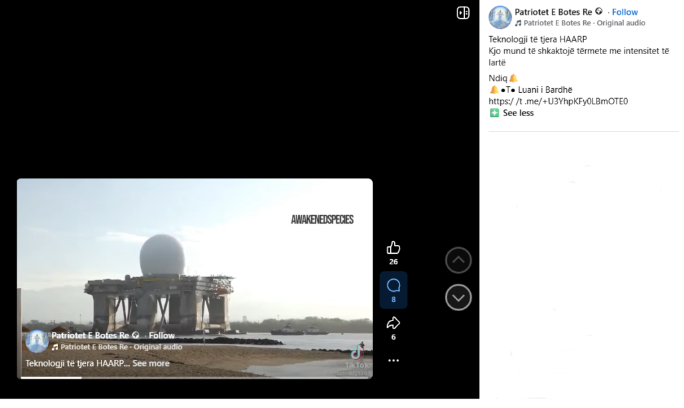Follow Patriotet E Botes Re in side panel
This screenshot has width=684, height=408.
point(625,12)
